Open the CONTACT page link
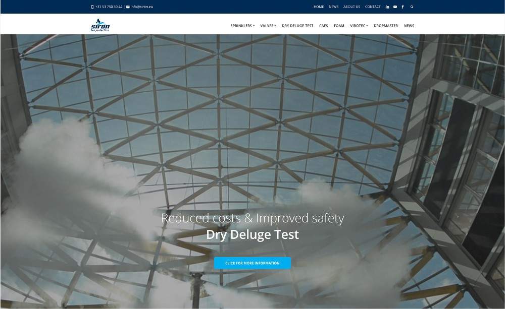This screenshot has height=309, width=505. point(373,7)
